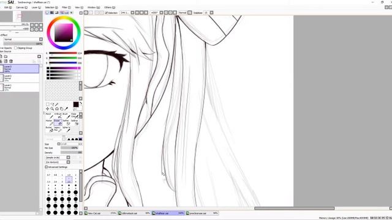This screenshot has height=220, width=392.
Task: Open the Canvas menu
Action: tap(21, 7)
